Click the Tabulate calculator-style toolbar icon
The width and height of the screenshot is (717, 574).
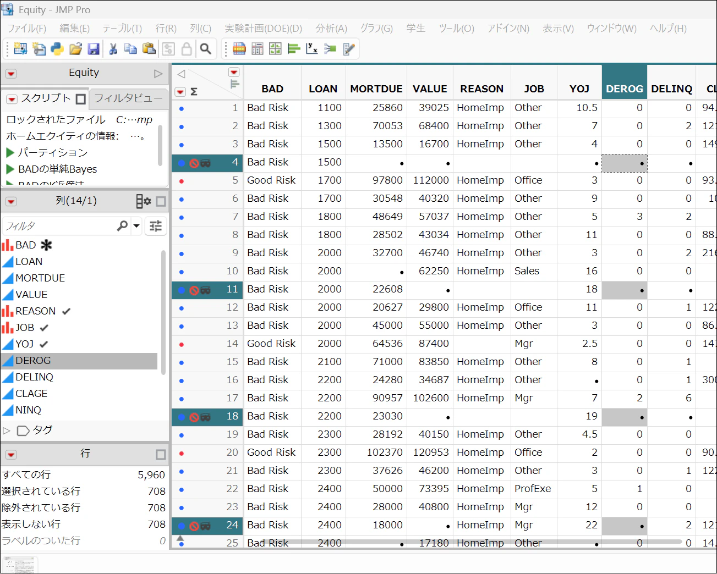click(257, 49)
